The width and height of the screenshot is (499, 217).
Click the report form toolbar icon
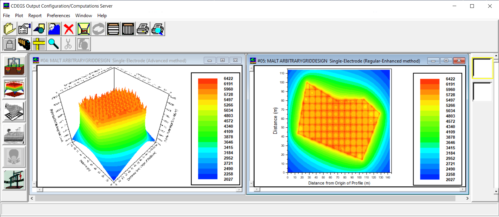point(25,29)
